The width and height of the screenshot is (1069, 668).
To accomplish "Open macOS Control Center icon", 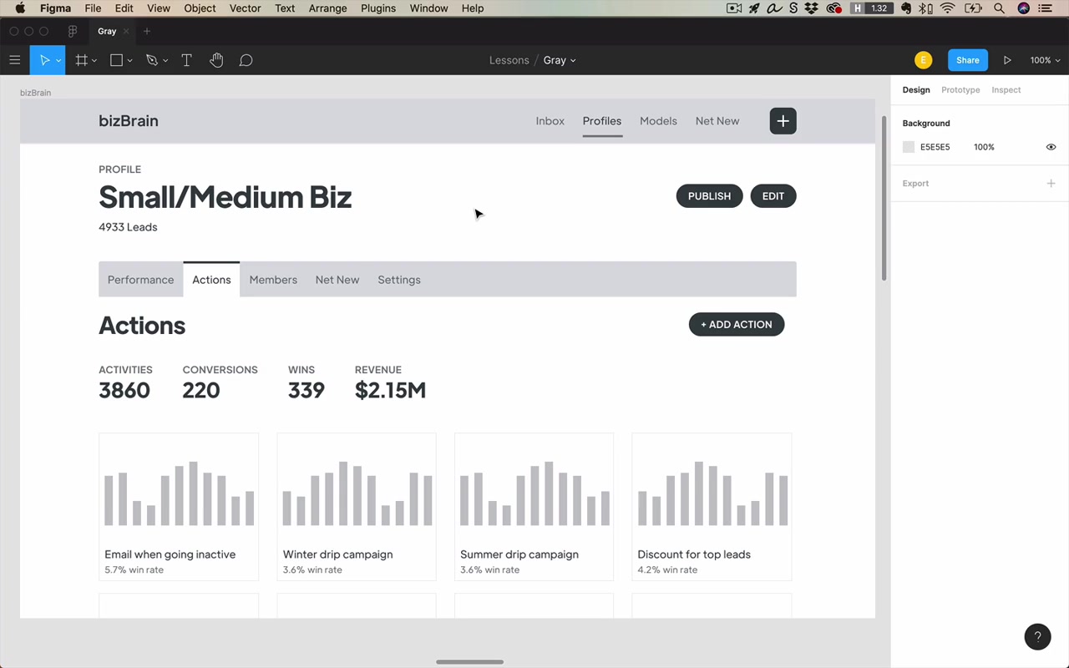I will [x=1046, y=8].
